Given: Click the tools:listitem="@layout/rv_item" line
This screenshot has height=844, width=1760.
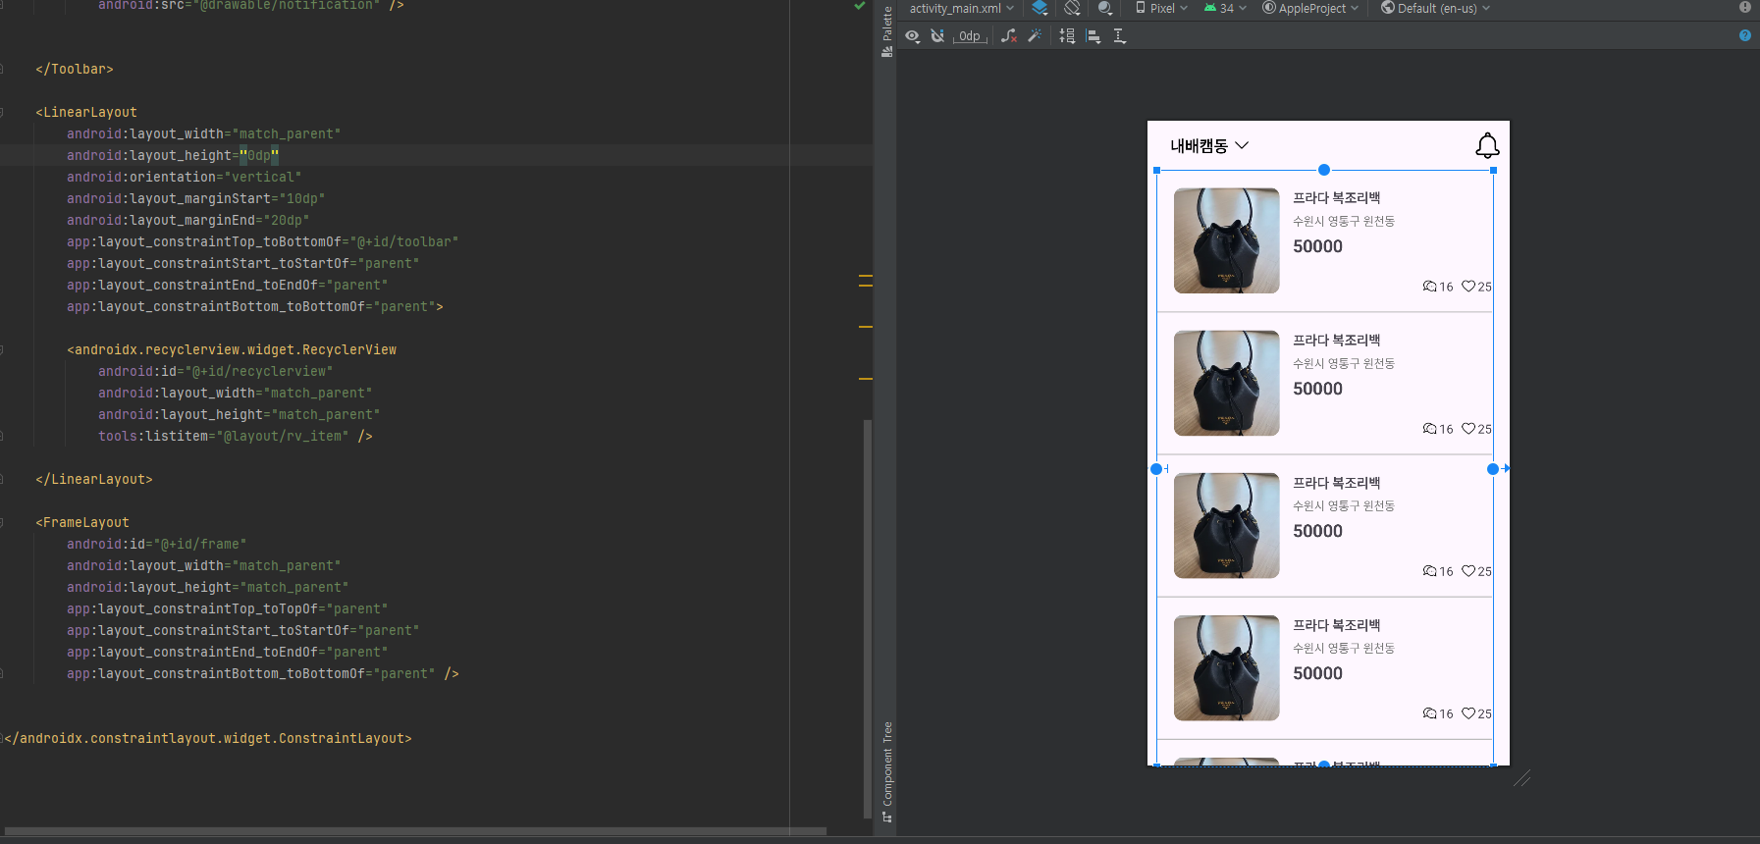Looking at the screenshot, I should pos(236,436).
